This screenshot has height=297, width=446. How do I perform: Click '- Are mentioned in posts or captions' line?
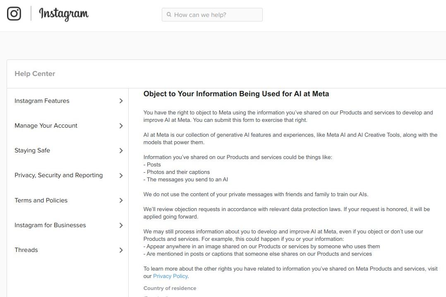click(x=258, y=254)
